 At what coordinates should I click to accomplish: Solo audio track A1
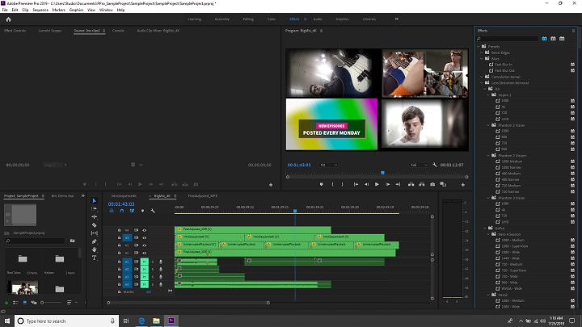pos(152,262)
